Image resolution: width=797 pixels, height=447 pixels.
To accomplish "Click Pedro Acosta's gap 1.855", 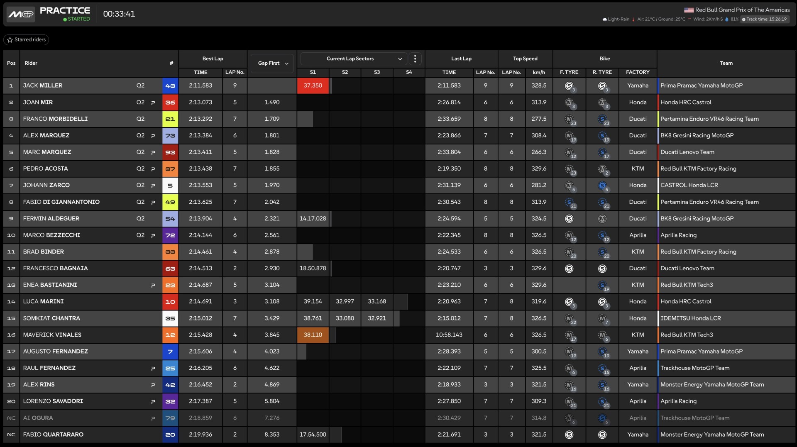I will [272, 169].
